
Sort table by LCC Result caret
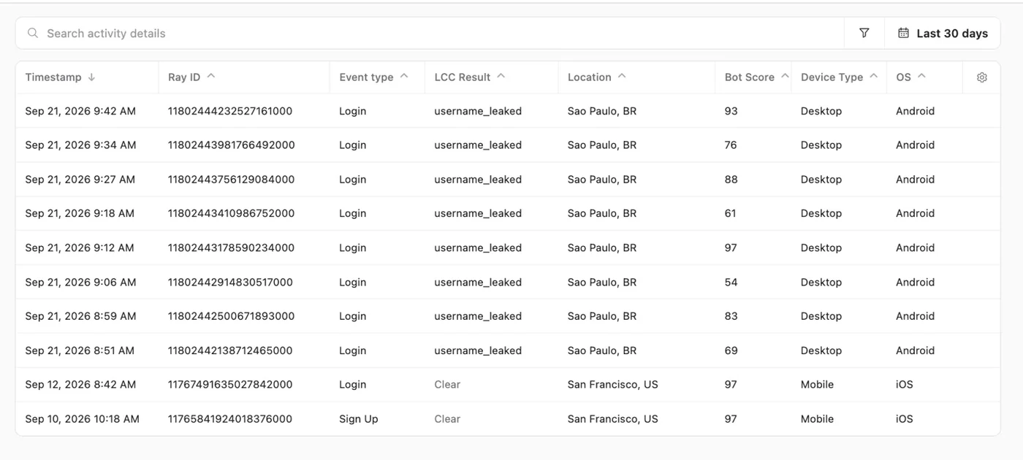pos(501,76)
